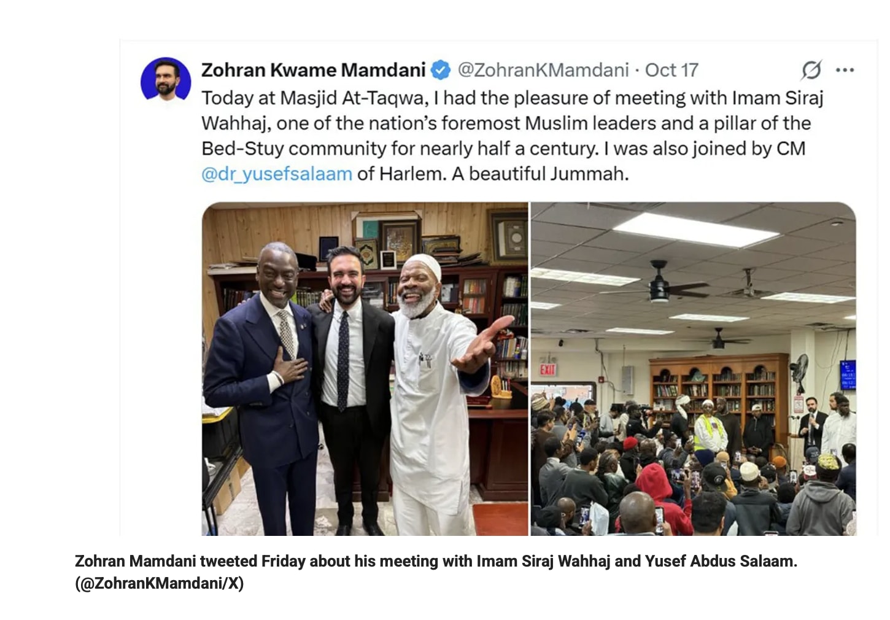Image resolution: width=890 pixels, height=620 pixels.
Task: Click the bold caption about Mamdani's Friday tweet
Action: pyautogui.click(x=436, y=561)
